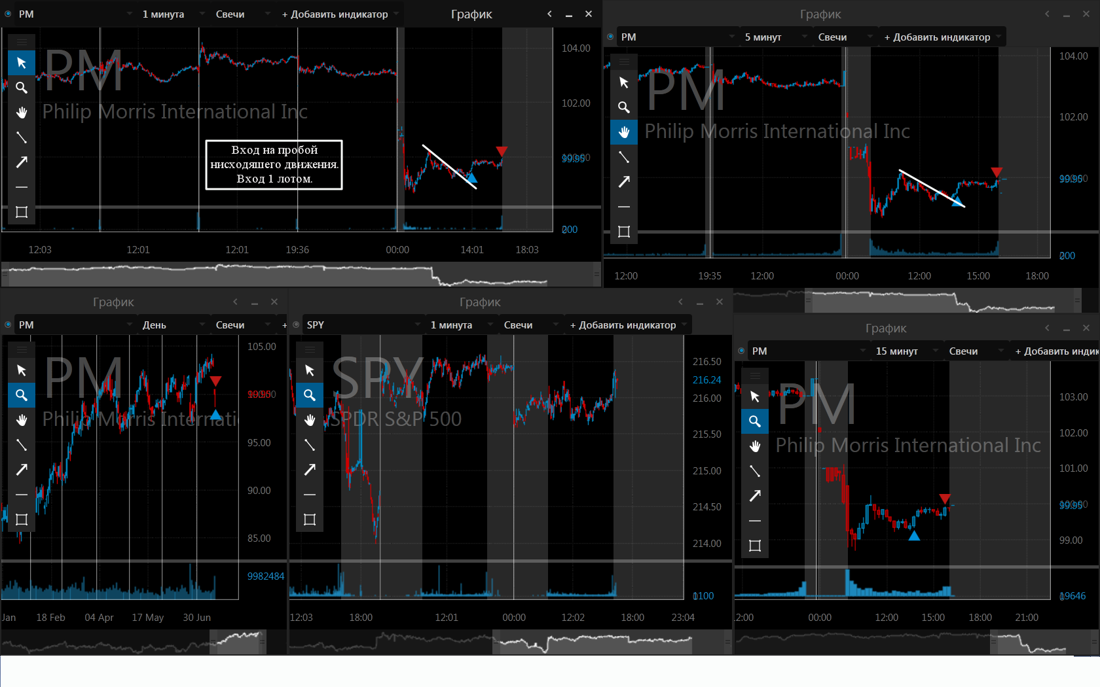Select the line drawing tool in PM 5-minute chart
1100x687 pixels.
click(x=624, y=157)
